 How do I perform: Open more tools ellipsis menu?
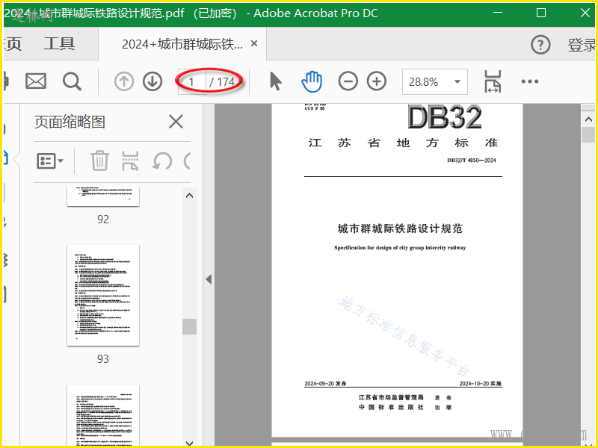530,81
